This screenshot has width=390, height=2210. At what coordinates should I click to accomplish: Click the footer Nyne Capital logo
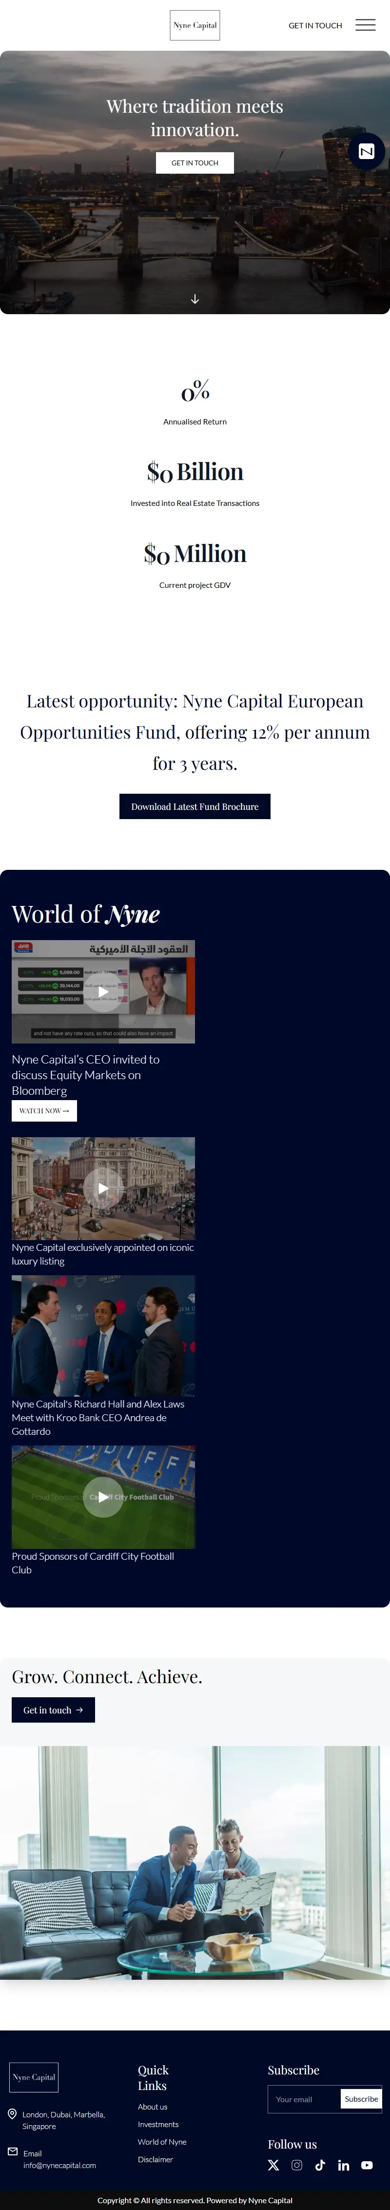[34, 2077]
